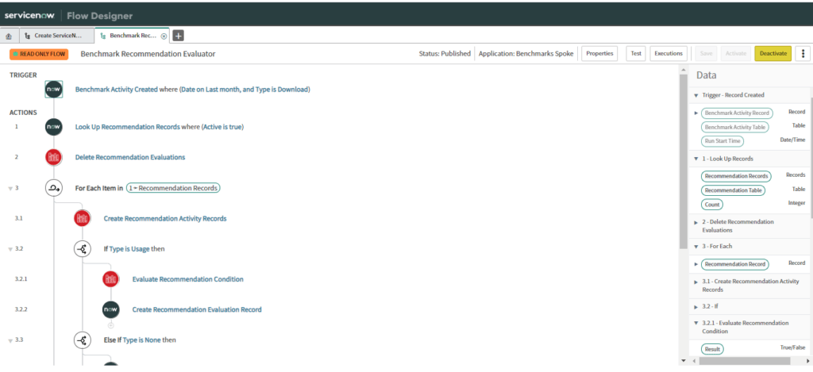
Task: Click the home icon tab
Action: (8, 36)
